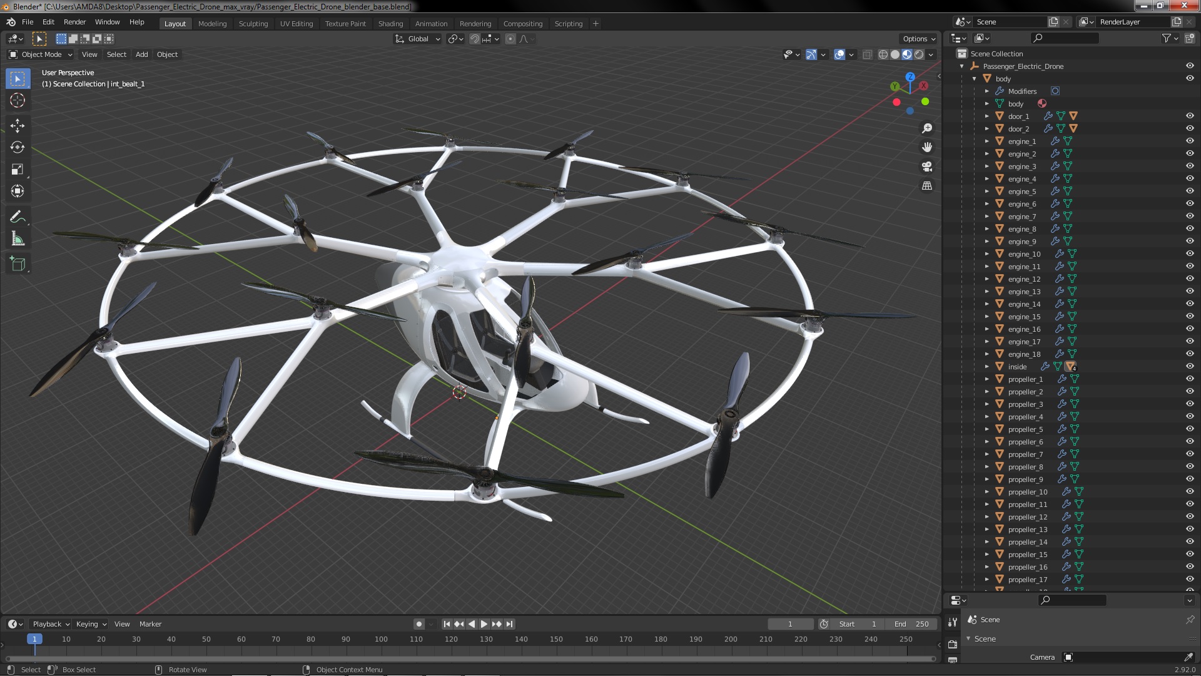Click the Move tool icon in toolbar
Screen dimensions: 1201x676
click(18, 125)
